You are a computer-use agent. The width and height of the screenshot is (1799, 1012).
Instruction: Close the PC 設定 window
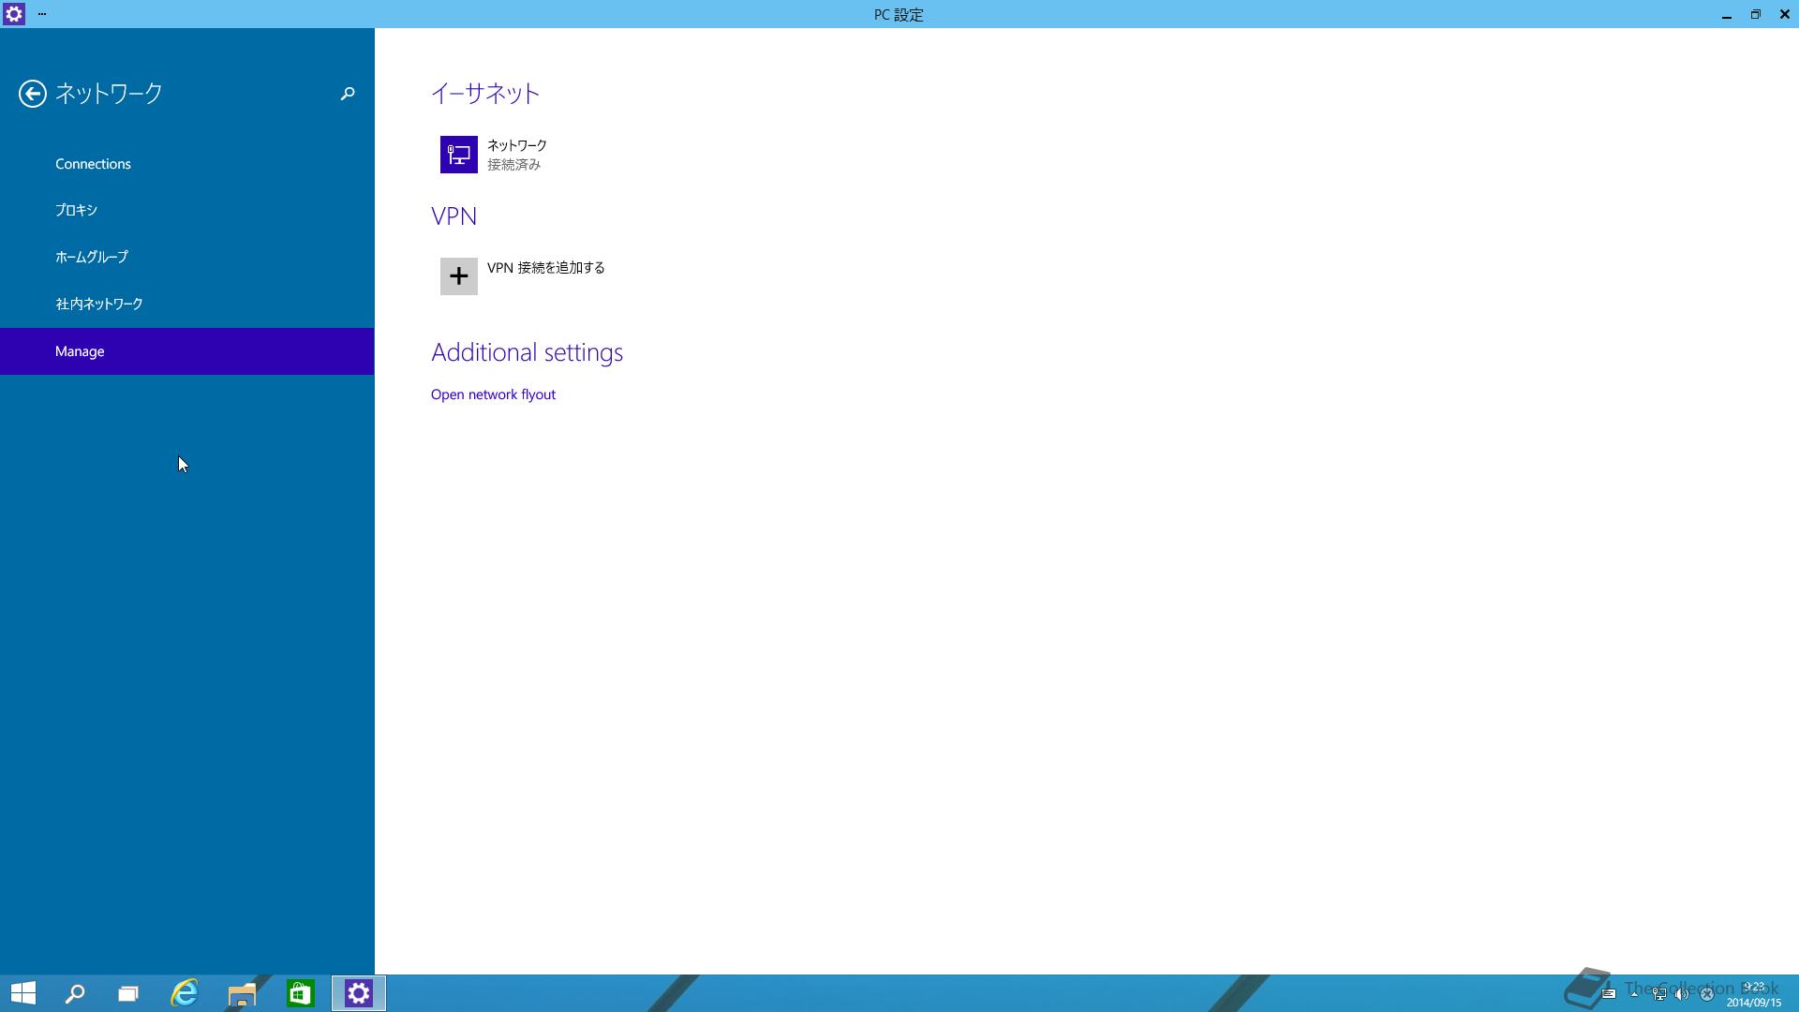1784,14
